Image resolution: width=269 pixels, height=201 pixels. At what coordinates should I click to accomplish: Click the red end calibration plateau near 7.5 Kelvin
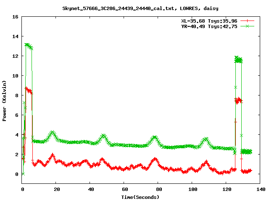(238, 101)
